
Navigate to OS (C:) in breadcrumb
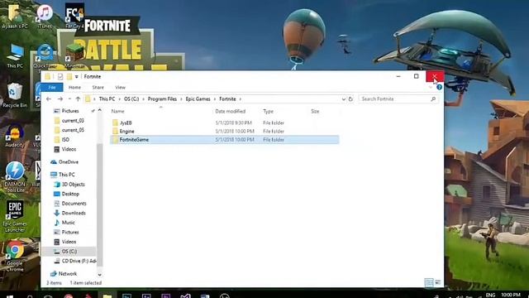[x=131, y=99]
